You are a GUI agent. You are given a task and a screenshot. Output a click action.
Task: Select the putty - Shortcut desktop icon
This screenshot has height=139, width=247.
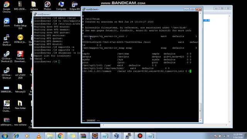pyautogui.click(x=7, y=40)
